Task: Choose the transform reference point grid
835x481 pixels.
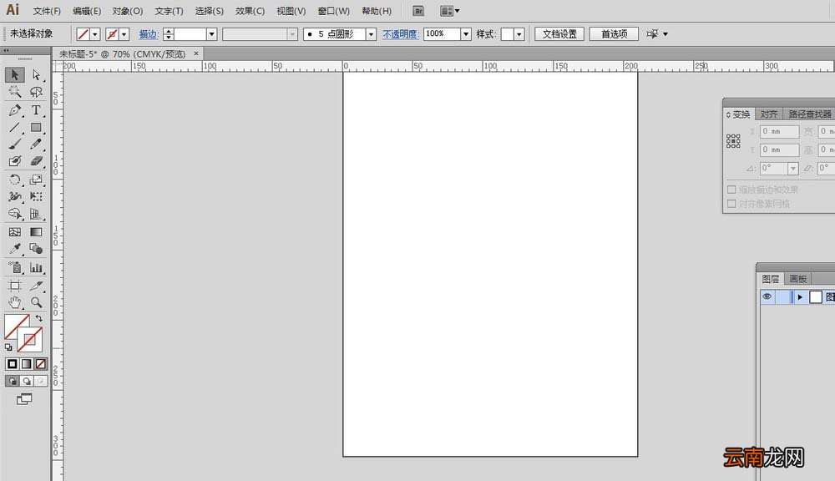Action: pos(733,141)
